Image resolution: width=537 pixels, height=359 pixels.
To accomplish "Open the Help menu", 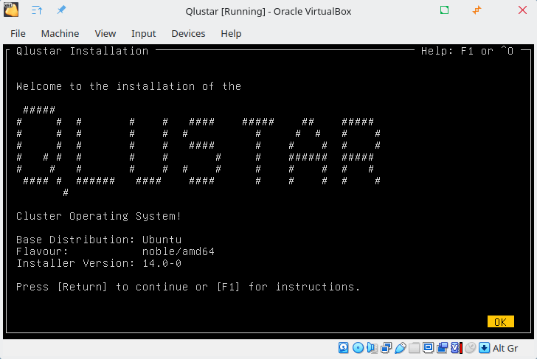I will pyautogui.click(x=231, y=33).
